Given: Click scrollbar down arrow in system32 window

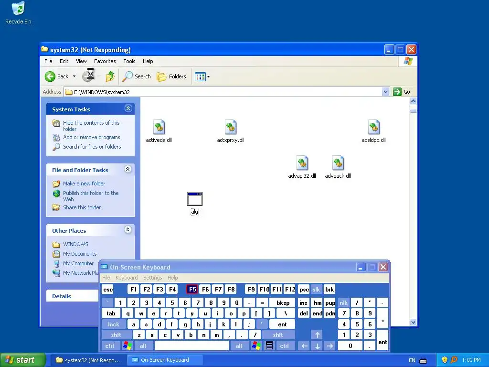Looking at the screenshot, I should 413,323.
